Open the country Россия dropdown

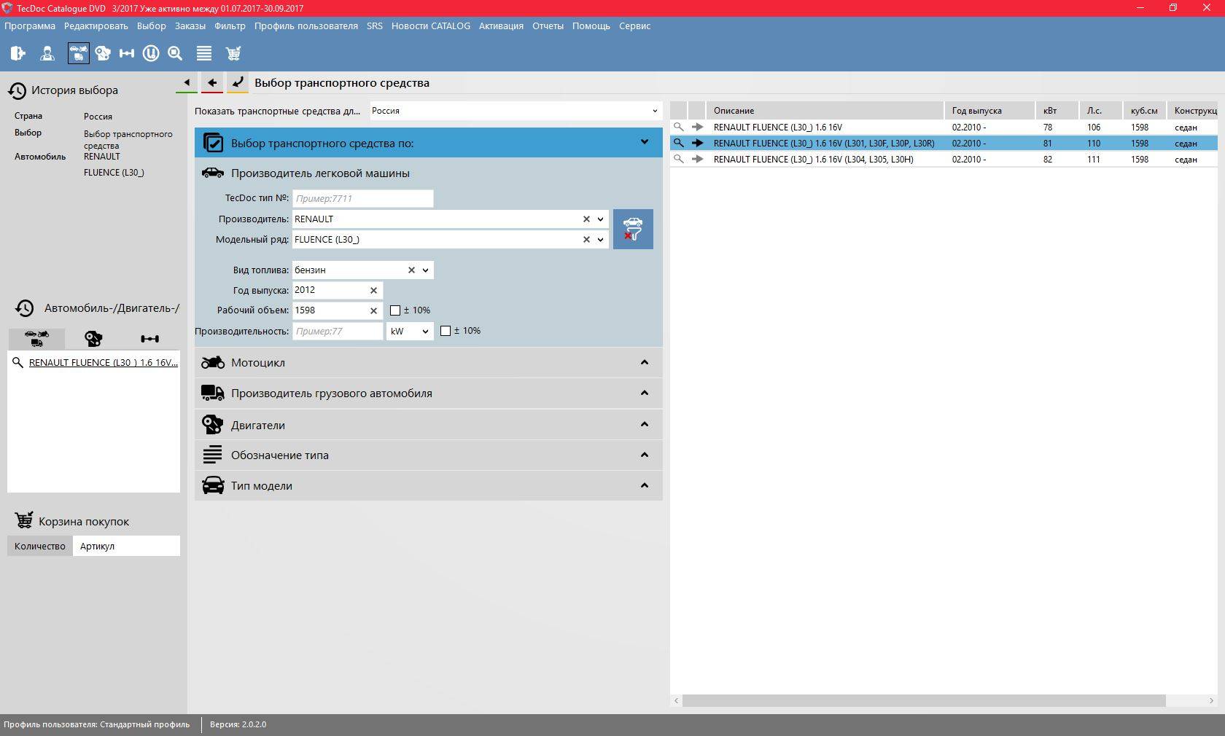click(516, 111)
